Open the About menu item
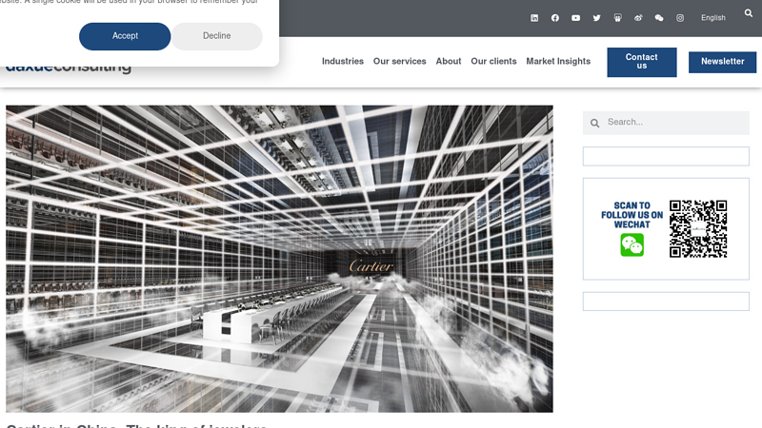Screen dimensions: 762x428 pyautogui.click(x=448, y=61)
